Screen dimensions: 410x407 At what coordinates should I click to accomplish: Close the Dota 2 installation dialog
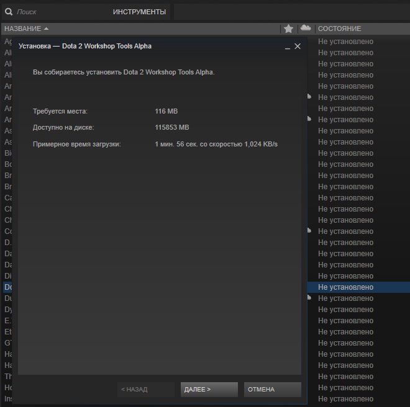[x=298, y=47]
